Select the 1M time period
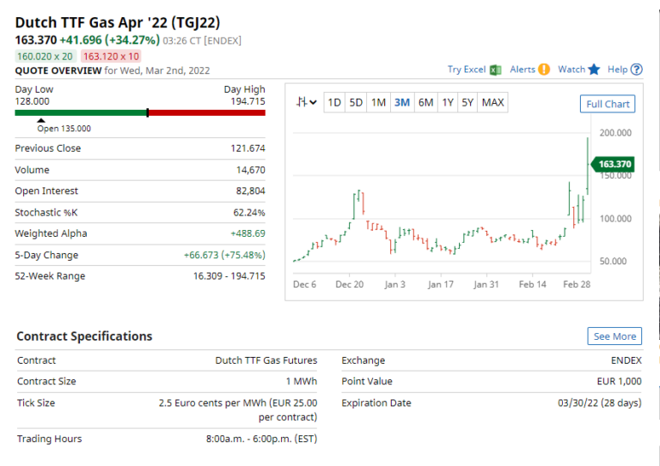The image size is (660, 466). (x=378, y=103)
